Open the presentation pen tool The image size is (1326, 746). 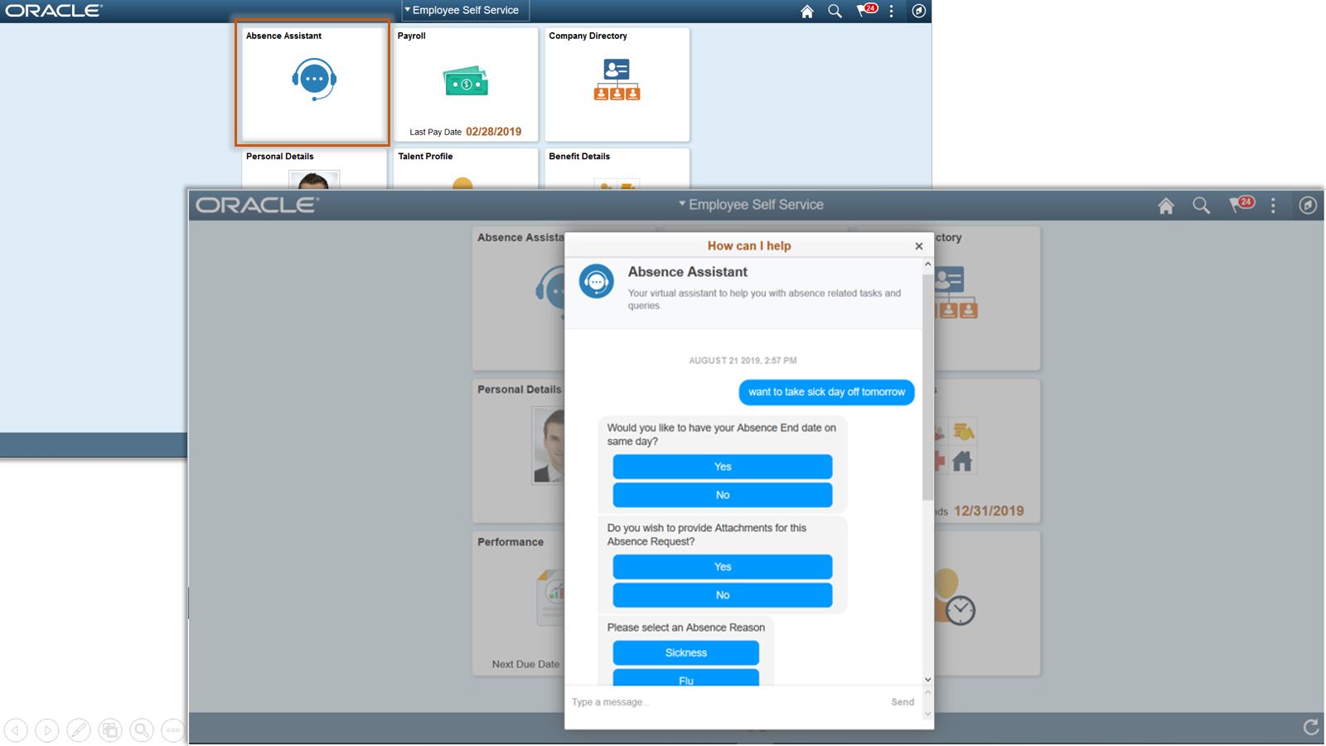point(79,730)
